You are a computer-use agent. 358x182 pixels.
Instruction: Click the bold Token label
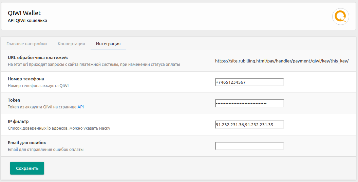[x=14, y=100]
